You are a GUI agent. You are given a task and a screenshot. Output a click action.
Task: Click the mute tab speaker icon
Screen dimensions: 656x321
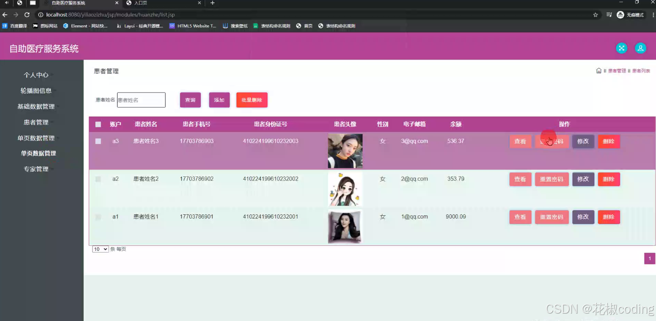click(x=6, y=3)
